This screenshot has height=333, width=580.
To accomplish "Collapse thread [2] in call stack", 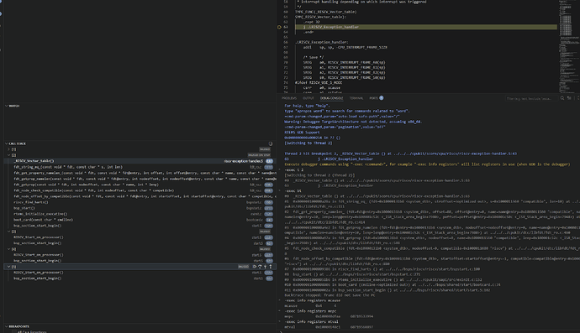I will point(9,155).
